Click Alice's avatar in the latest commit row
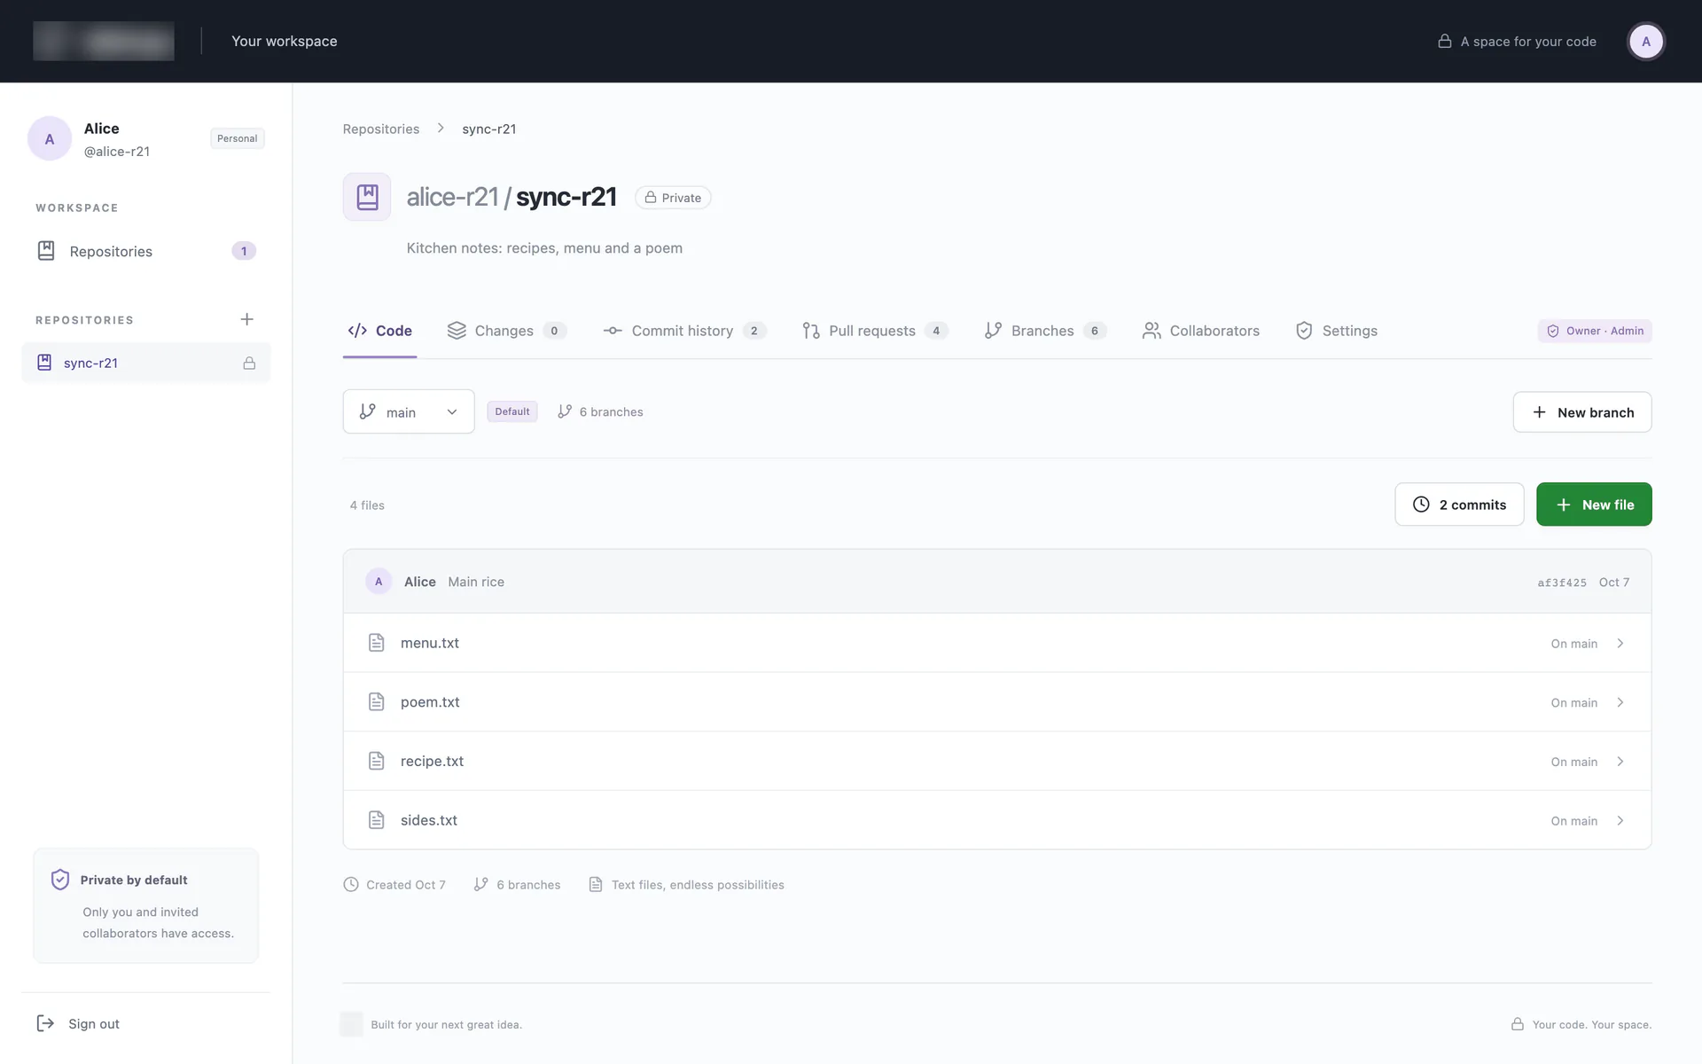Screen dimensions: 1702x1064 [x=379, y=582]
